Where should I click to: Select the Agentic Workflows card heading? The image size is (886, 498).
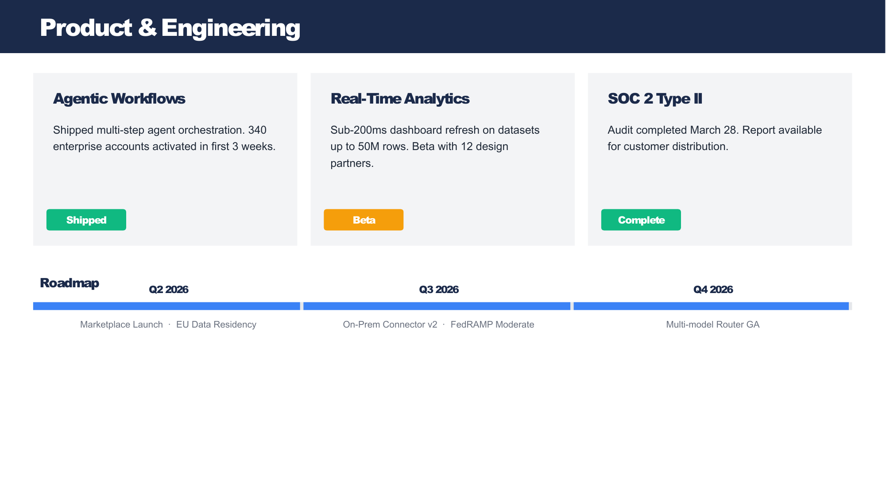[x=119, y=98]
